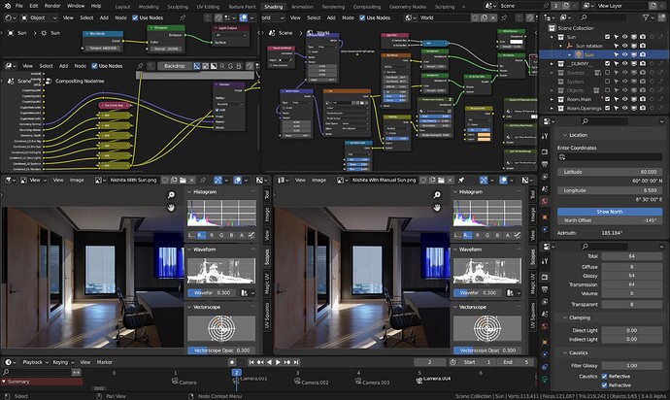The width and height of the screenshot is (670, 400).
Task: Open the World properties tab in the upper properties editor
Action: point(545,200)
